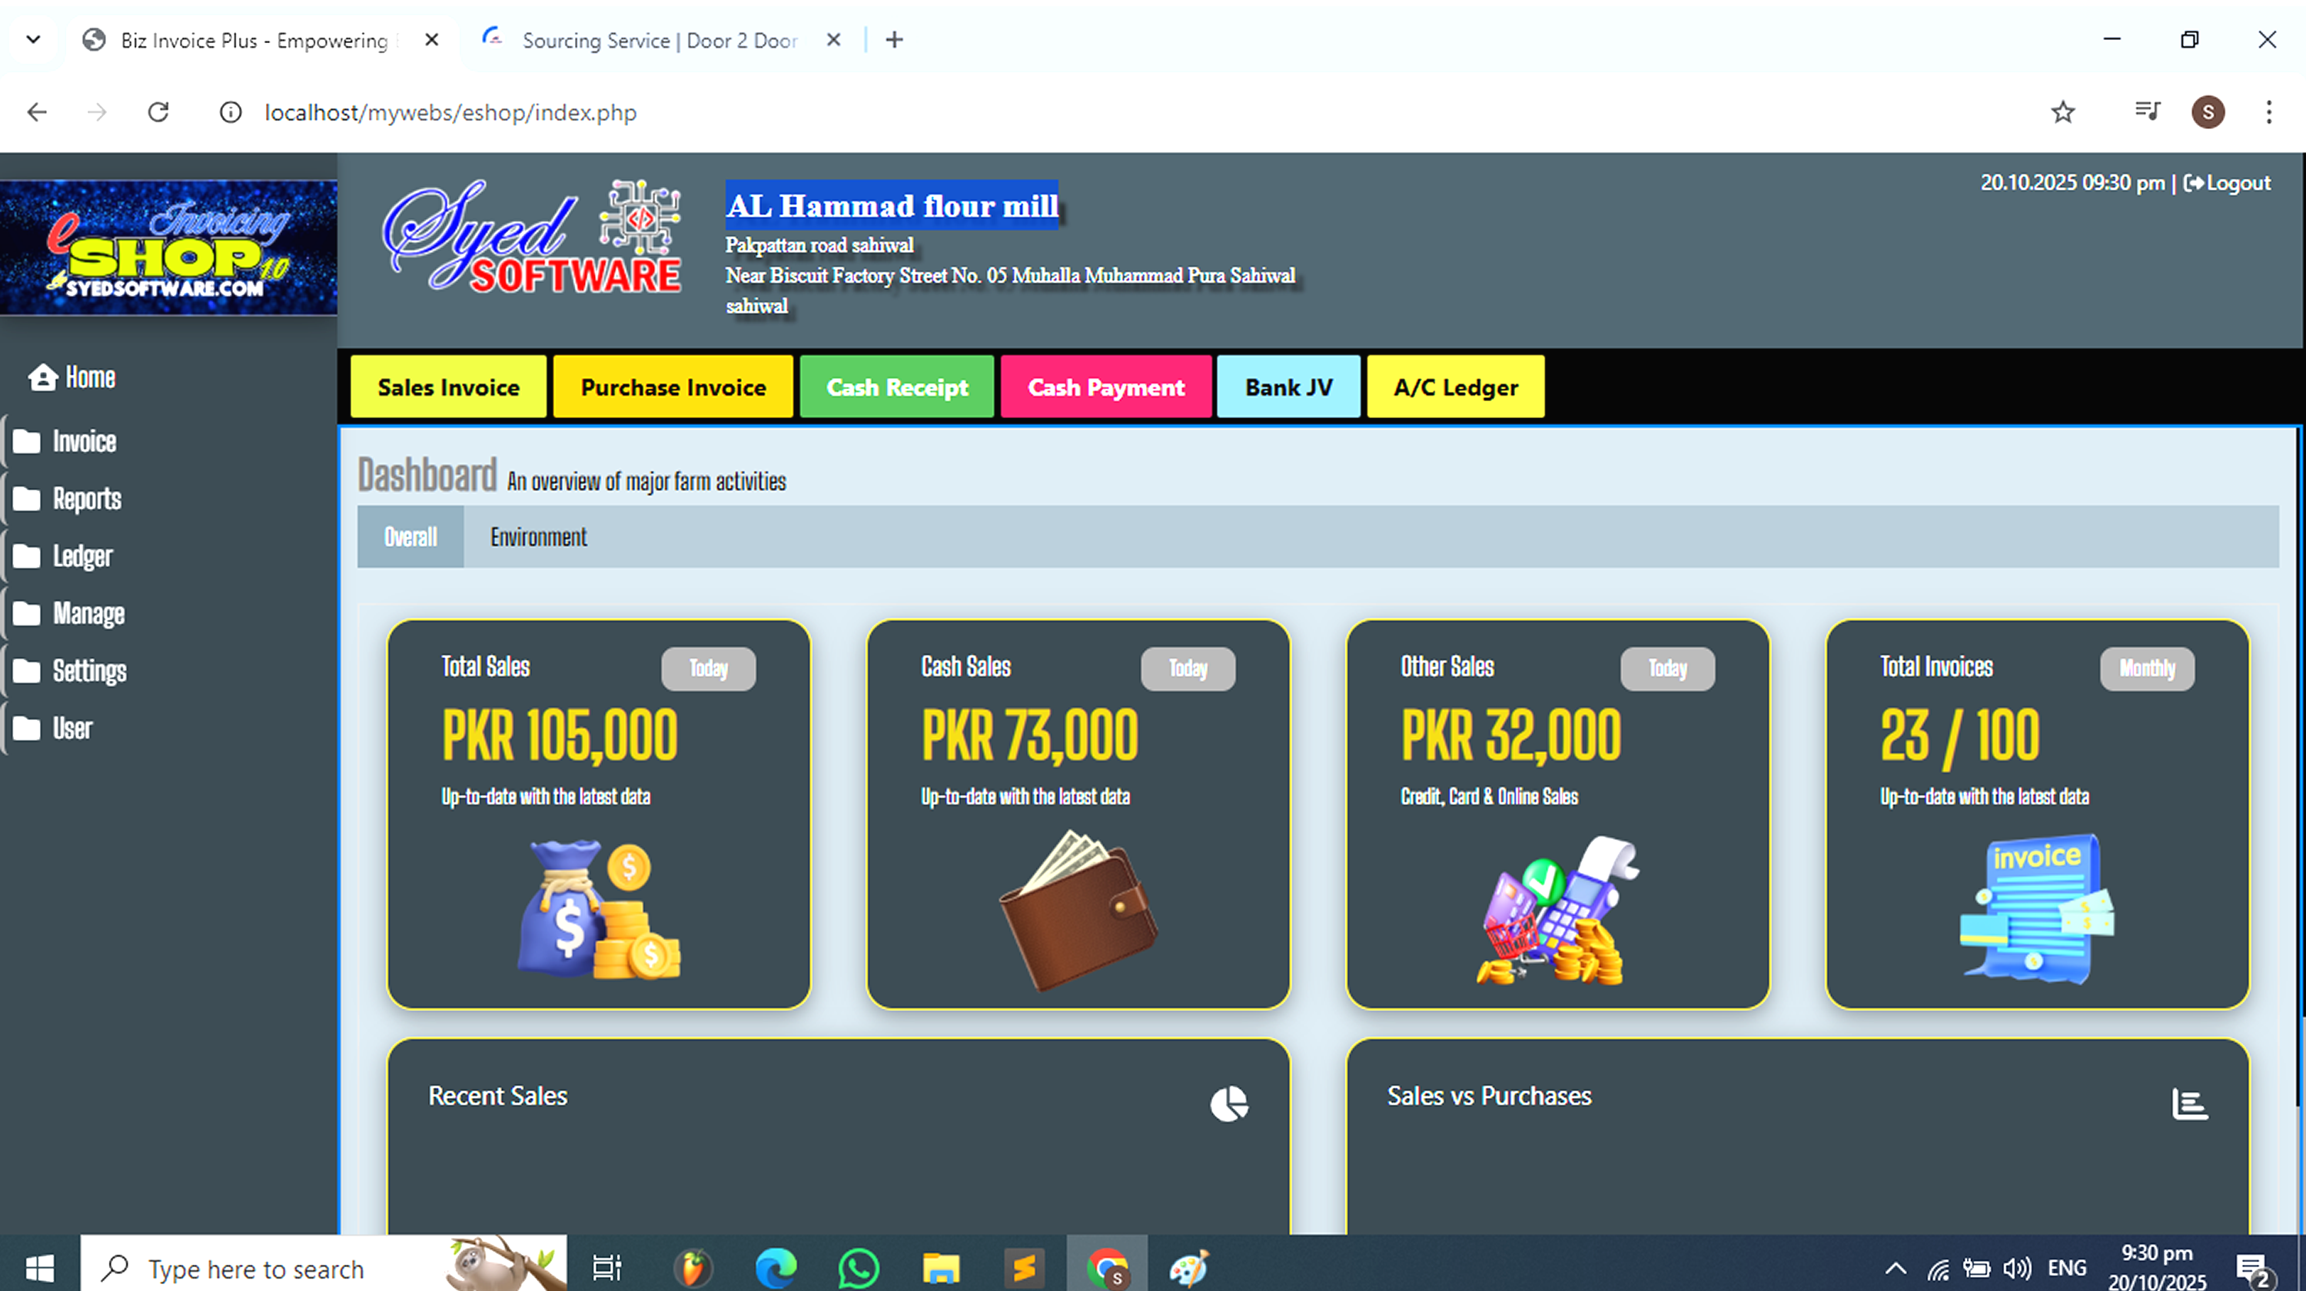This screenshot has width=2306, height=1291.
Task: Close the Biz Invoice Plus browser tab
Action: tap(431, 40)
